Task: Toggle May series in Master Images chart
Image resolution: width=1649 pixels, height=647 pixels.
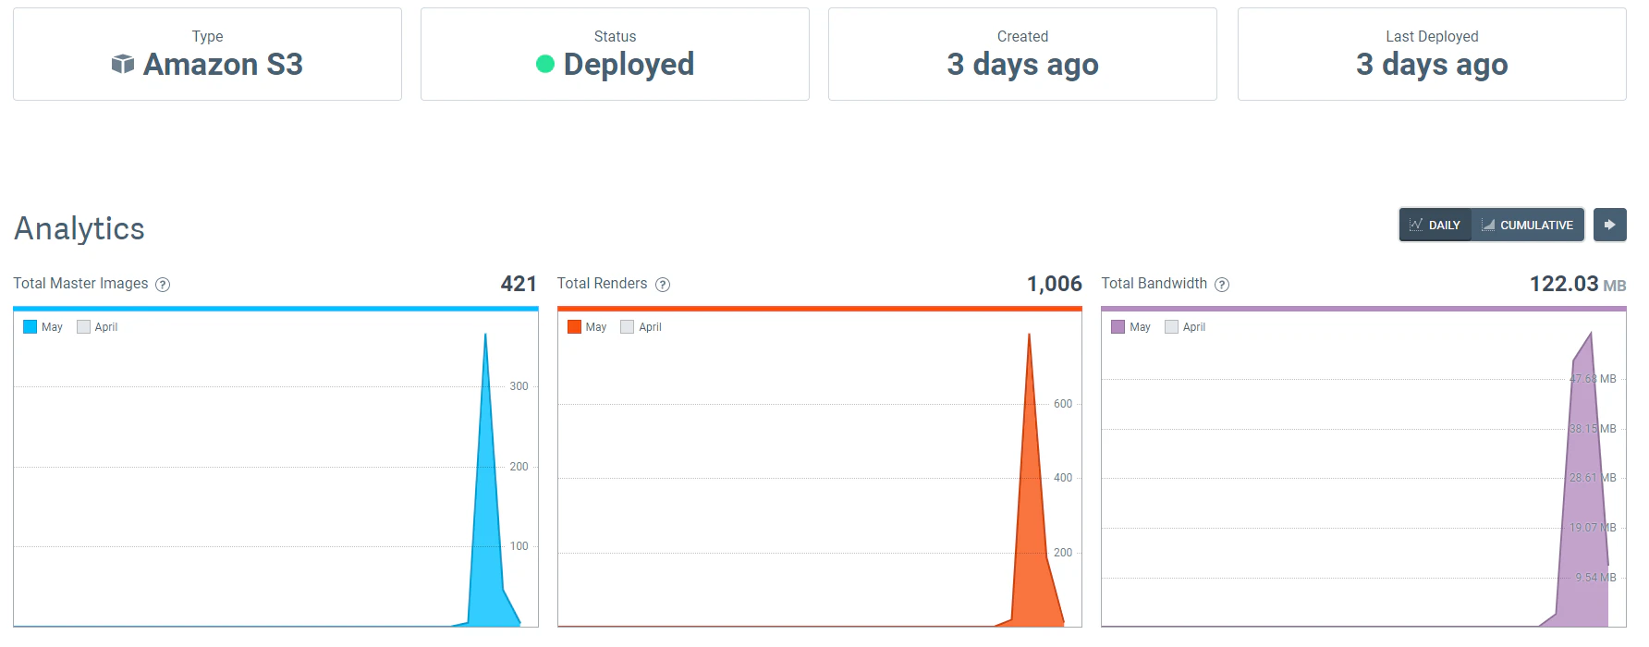Action: coord(43,327)
